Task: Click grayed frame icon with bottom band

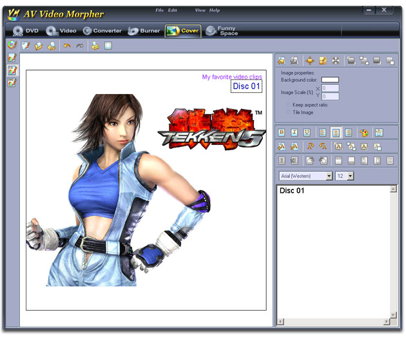Action: point(351,160)
